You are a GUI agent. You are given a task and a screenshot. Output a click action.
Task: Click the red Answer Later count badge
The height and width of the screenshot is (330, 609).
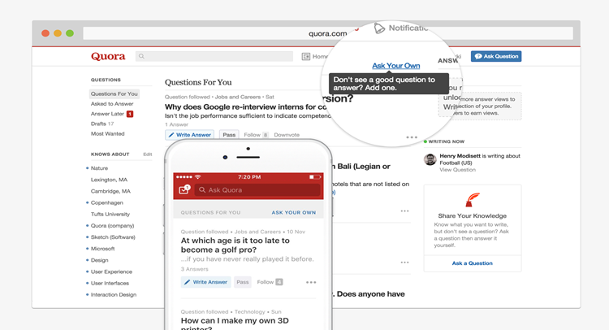[x=130, y=114]
